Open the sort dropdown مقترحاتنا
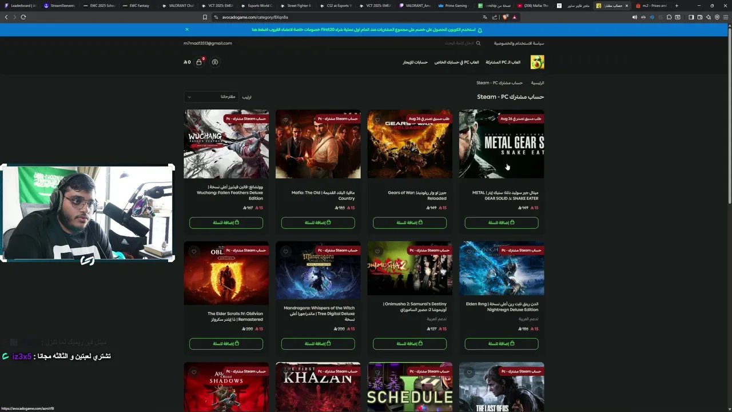Screen dimensions: 732x412 coord(211,97)
